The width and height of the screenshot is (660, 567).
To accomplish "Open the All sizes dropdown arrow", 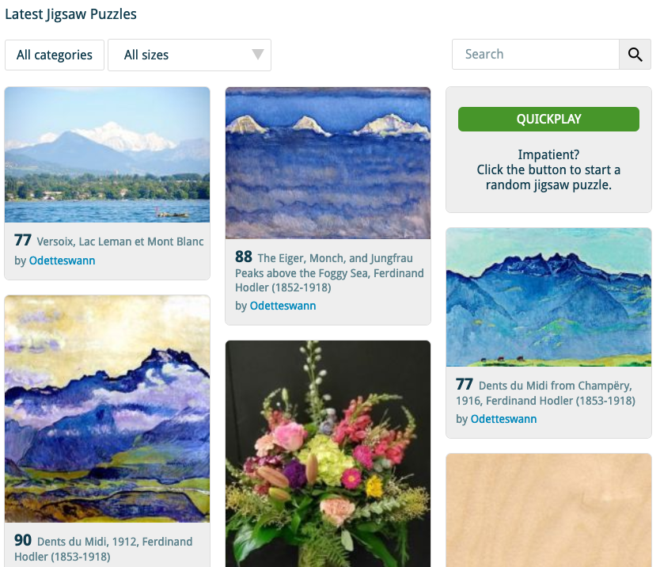I will pyautogui.click(x=258, y=55).
